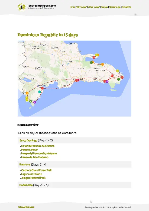
Task: Go to the Intro section
Action: pyautogui.click(x=73, y=7)
